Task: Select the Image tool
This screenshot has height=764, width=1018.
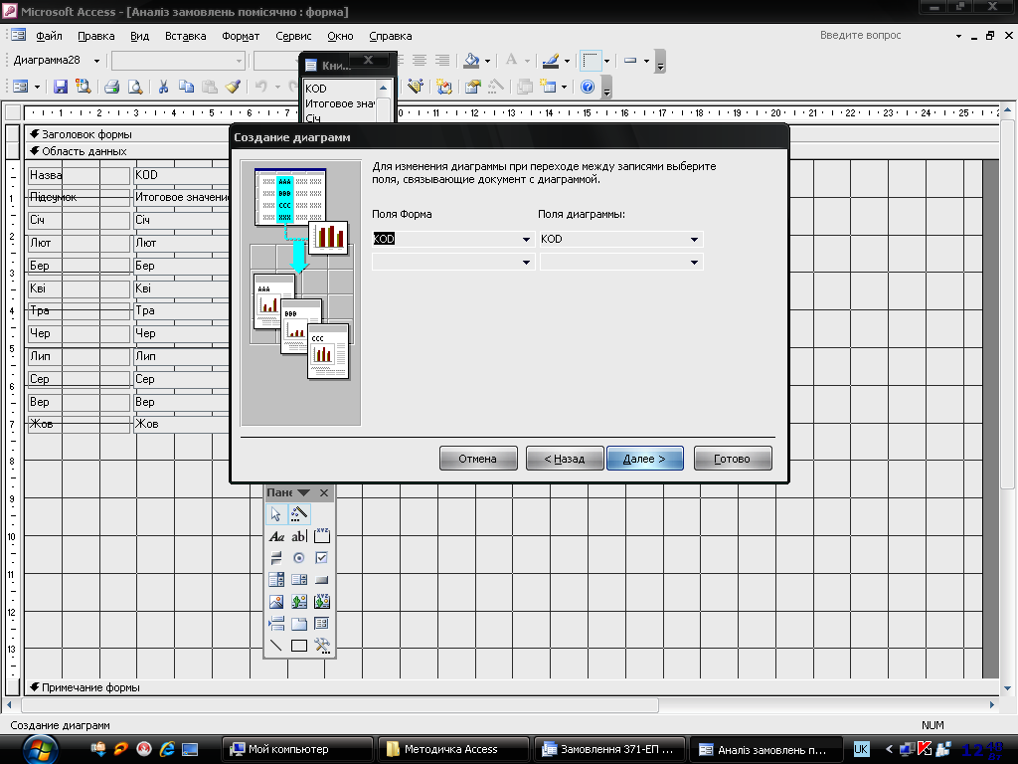Action: tap(276, 602)
